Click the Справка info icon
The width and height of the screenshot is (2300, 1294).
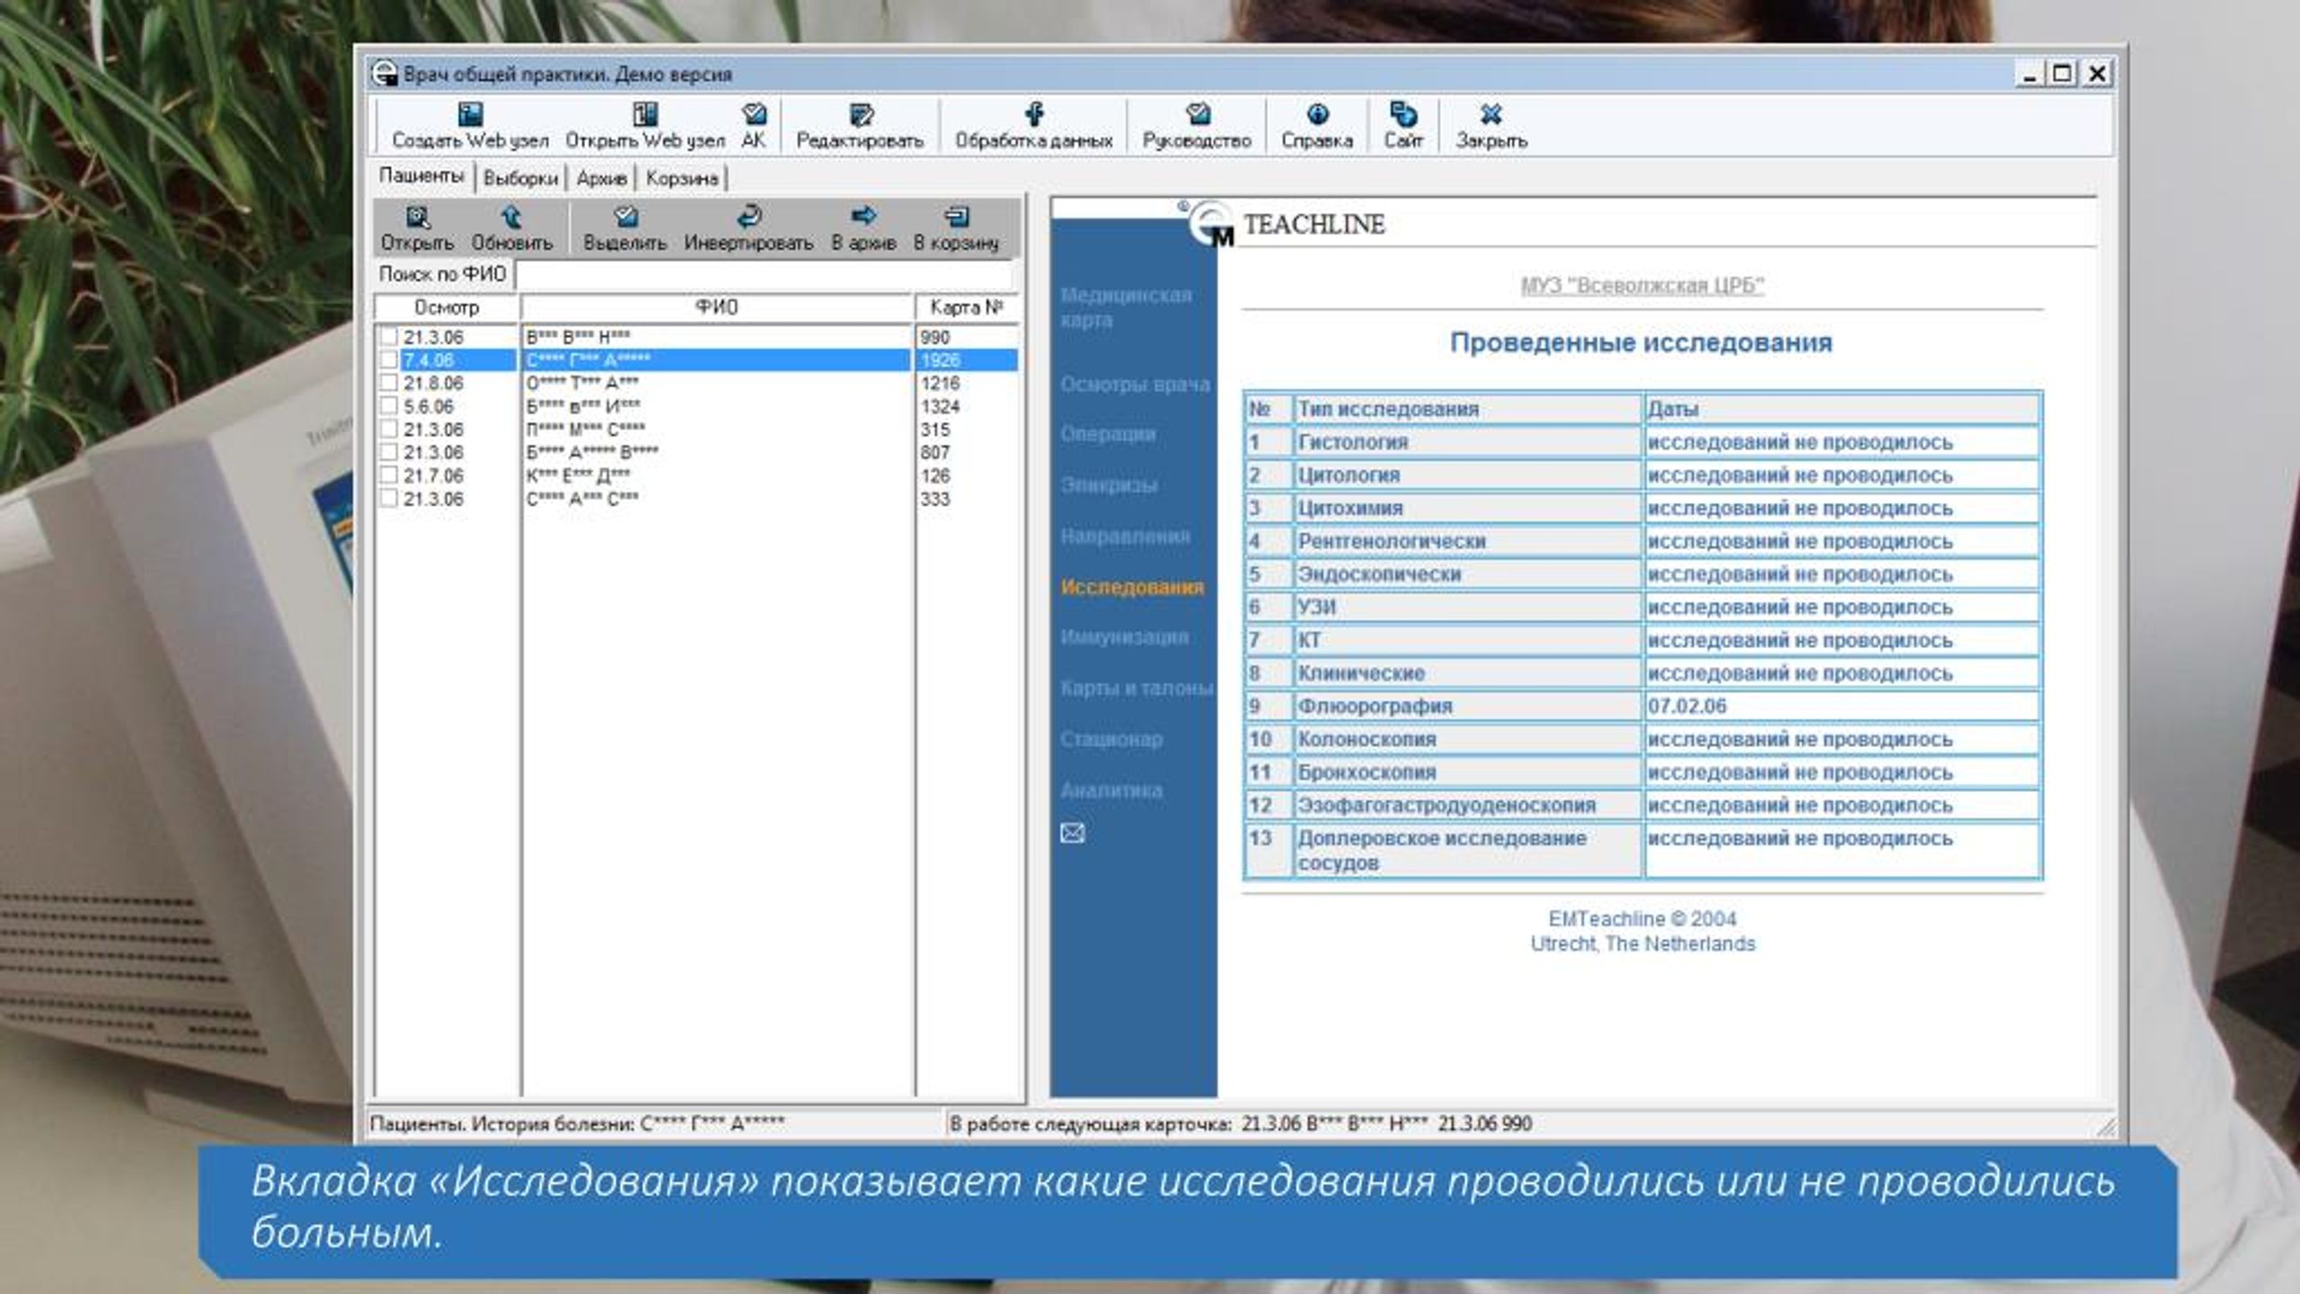[1317, 114]
